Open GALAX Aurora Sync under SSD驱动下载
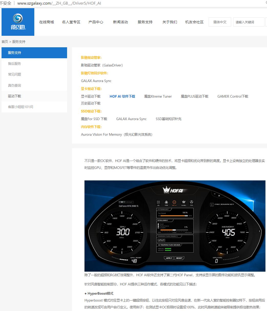The height and width of the screenshot is (311, 267). [131, 119]
